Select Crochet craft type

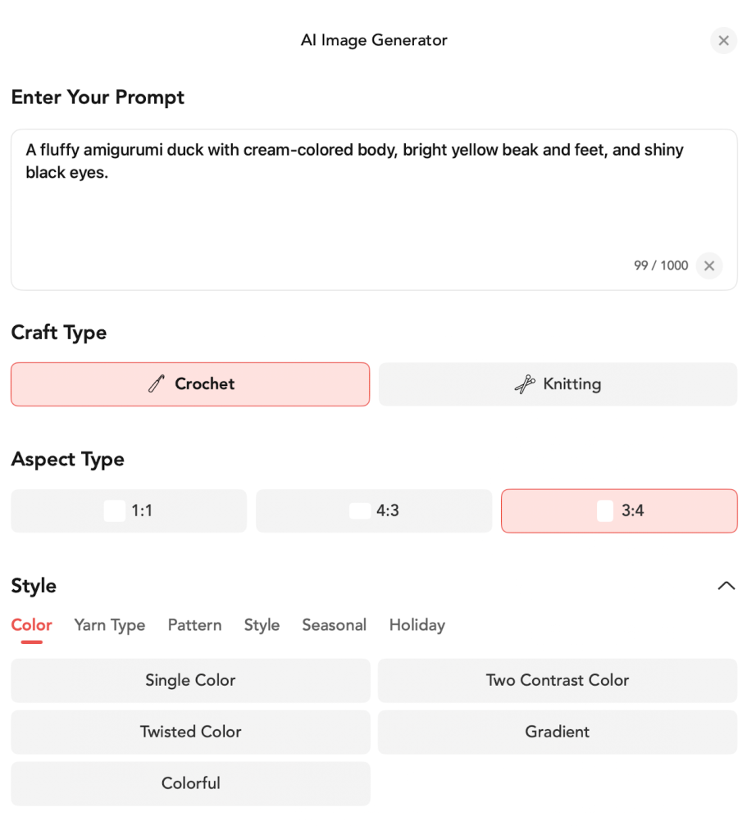click(x=190, y=384)
